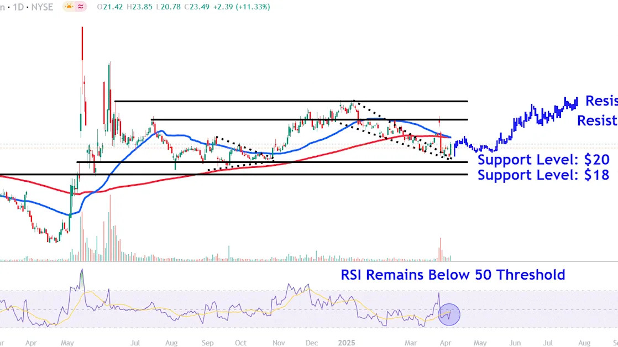Click the highlighted circle on RSI line

coord(449,314)
